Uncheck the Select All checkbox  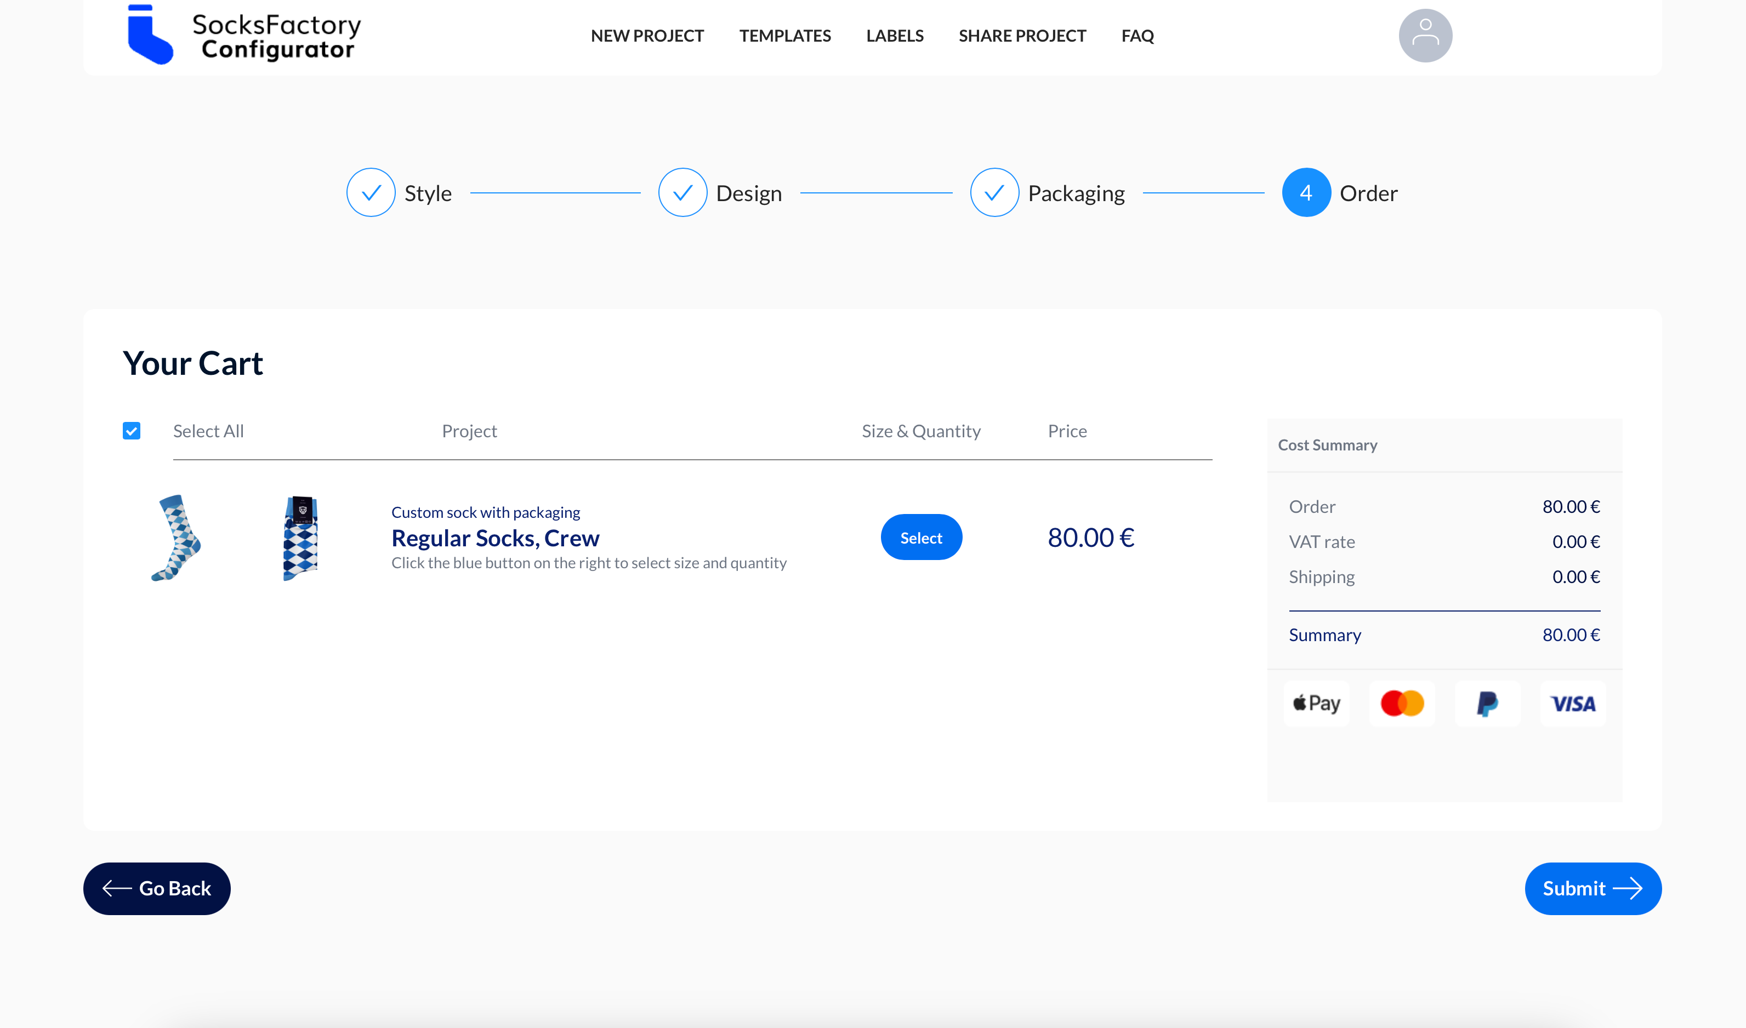(x=132, y=431)
